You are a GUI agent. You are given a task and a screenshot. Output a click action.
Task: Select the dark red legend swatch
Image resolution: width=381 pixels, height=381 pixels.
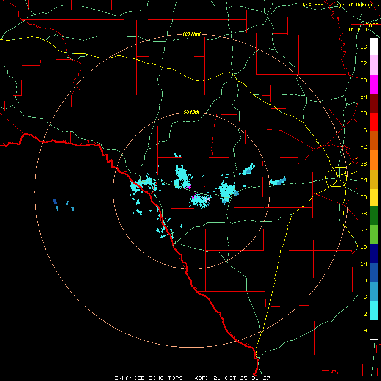[374, 103]
